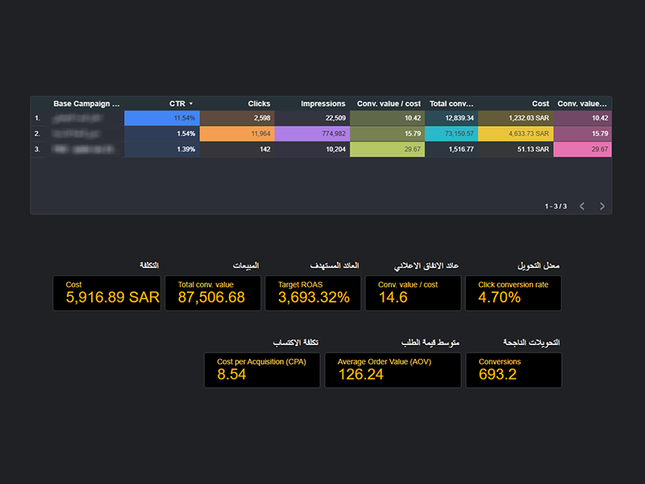Select the Conversions scorecard showing 693.2
Image resolution: width=645 pixels, height=484 pixels.
coord(513,370)
